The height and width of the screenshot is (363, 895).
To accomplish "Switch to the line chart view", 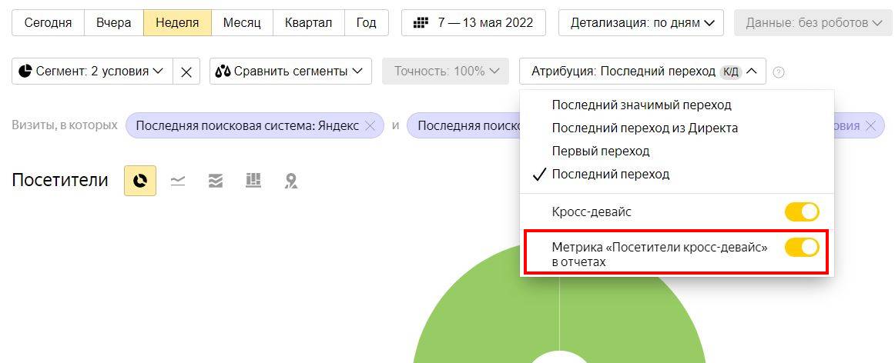I will click(178, 181).
